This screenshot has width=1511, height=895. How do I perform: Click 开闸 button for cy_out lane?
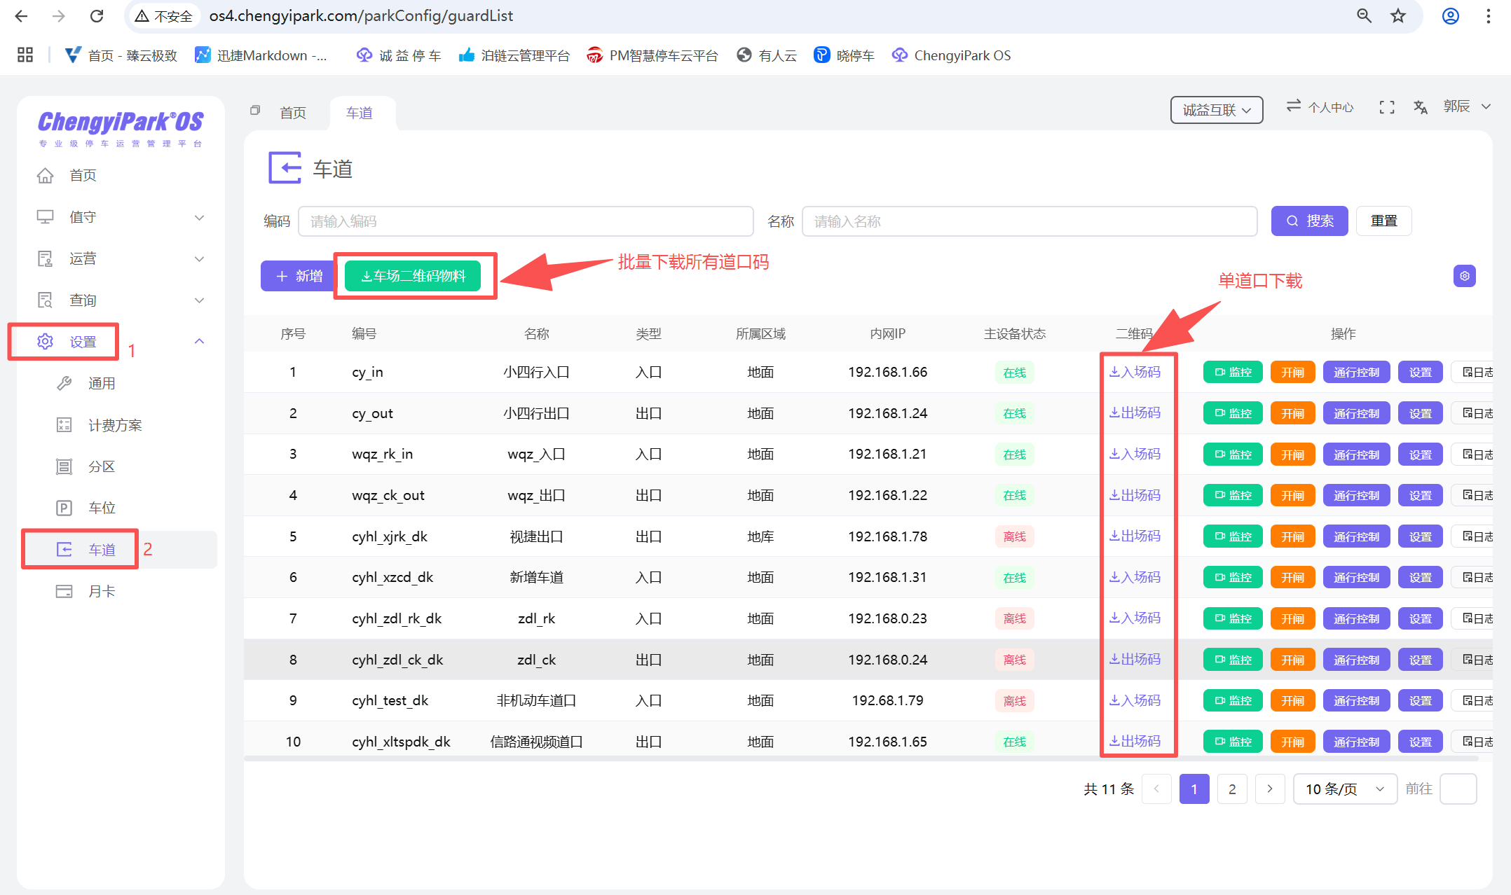pos(1292,413)
